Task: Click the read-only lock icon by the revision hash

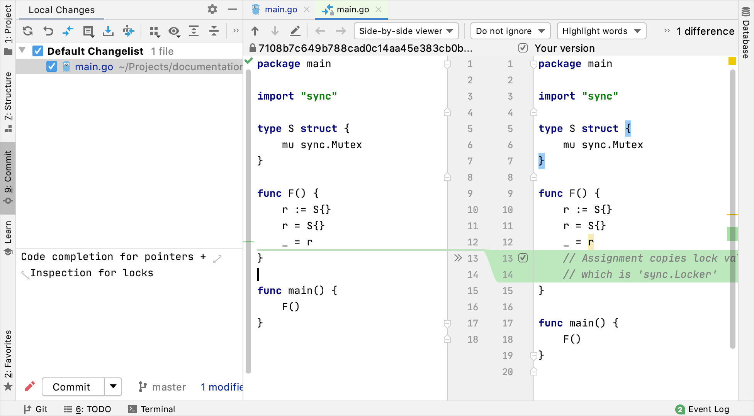Action: [x=252, y=48]
